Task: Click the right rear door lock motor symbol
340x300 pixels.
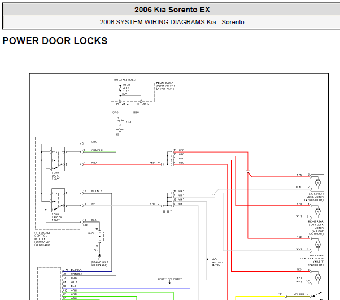Action: click(317, 211)
